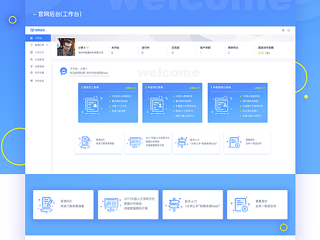Open the small 新手入门 card in the dashboard
The height and width of the screenshot is (240, 320).
196,143
